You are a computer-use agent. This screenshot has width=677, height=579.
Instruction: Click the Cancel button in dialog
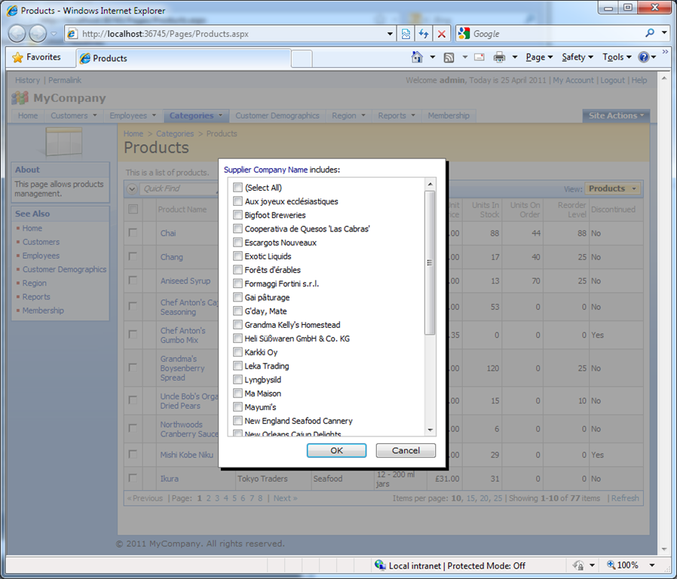coord(406,450)
